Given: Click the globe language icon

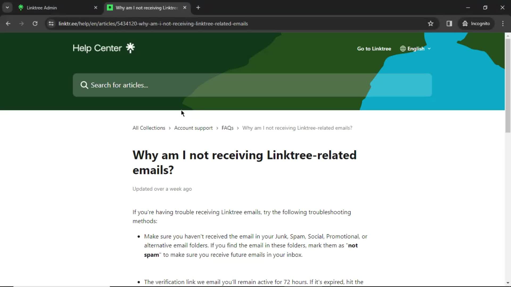Looking at the screenshot, I should tap(403, 49).
